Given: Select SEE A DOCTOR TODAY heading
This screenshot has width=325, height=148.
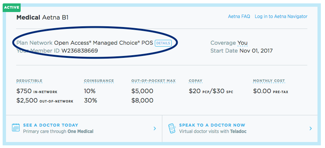Looking at the screenshot, I should [x=51, y=125].
